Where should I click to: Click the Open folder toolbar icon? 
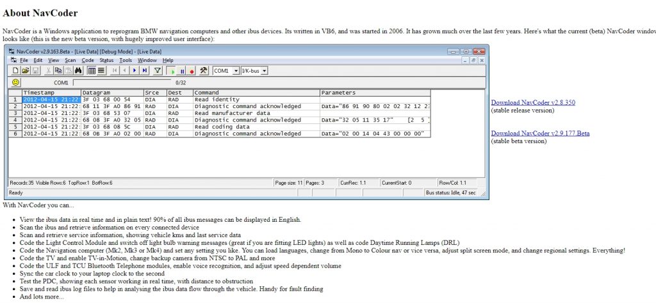click(26, 71)
